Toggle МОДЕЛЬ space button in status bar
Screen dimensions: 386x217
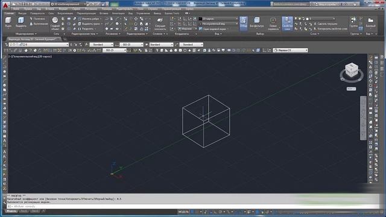point(183,212)
